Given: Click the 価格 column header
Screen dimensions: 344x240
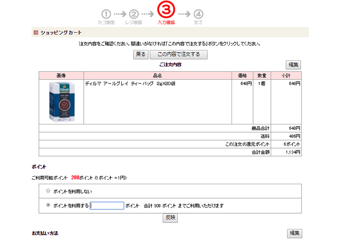Looking at the screenshot, I should click(x=242, y=76).
